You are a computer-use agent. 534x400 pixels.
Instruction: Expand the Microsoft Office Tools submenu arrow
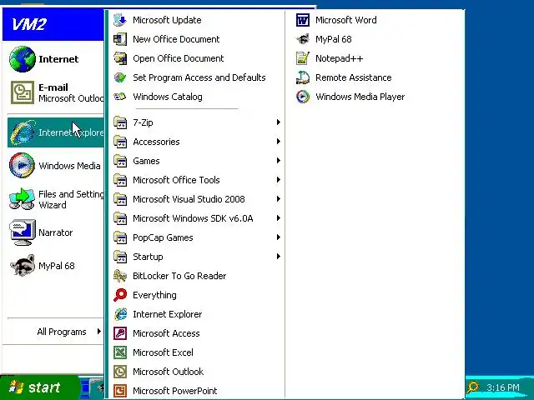278,180
